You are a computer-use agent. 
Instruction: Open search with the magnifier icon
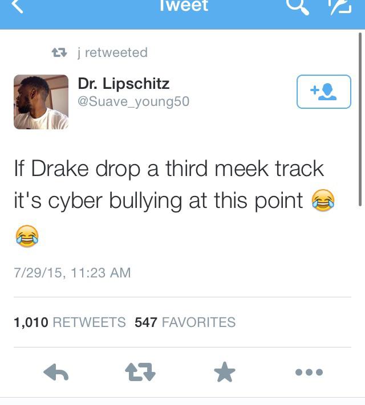pyautogui.click(x=298, y=7)
